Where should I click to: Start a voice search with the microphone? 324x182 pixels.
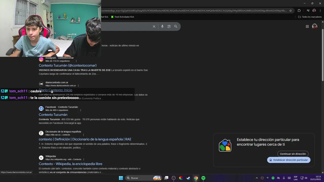162,27
